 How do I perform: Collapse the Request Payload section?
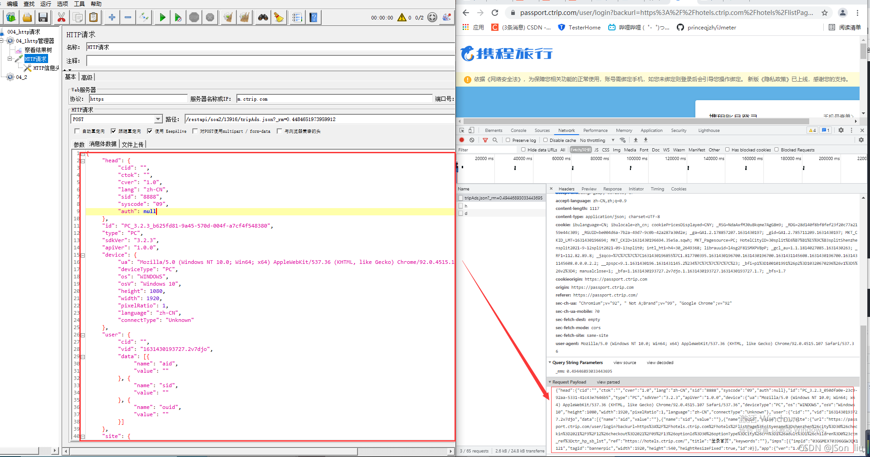[x=550, y=382]
